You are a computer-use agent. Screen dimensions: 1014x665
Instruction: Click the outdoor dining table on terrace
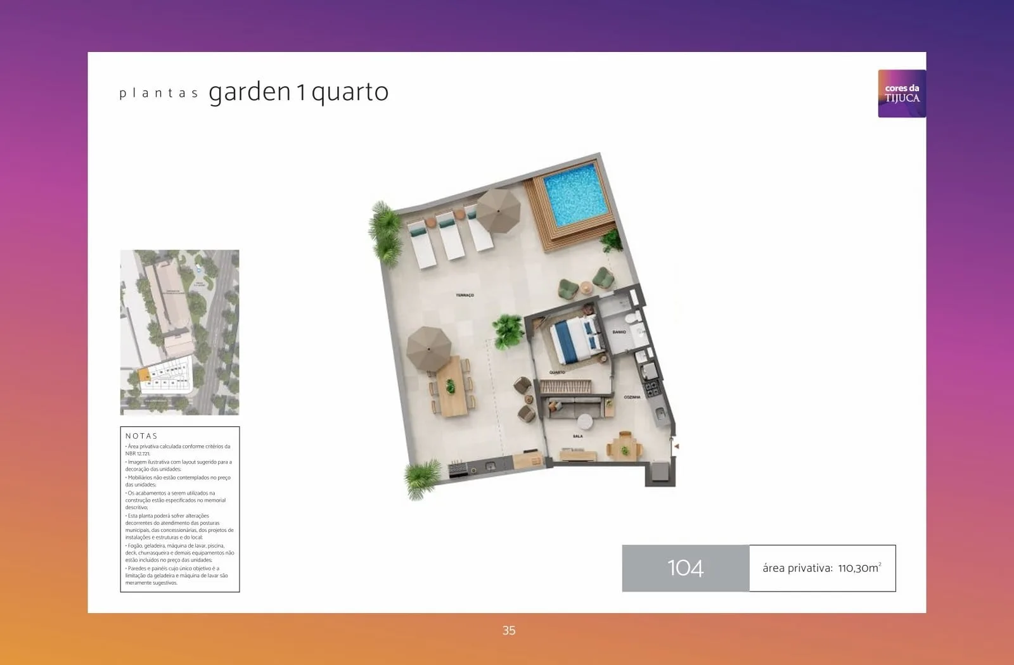point(451,386)
